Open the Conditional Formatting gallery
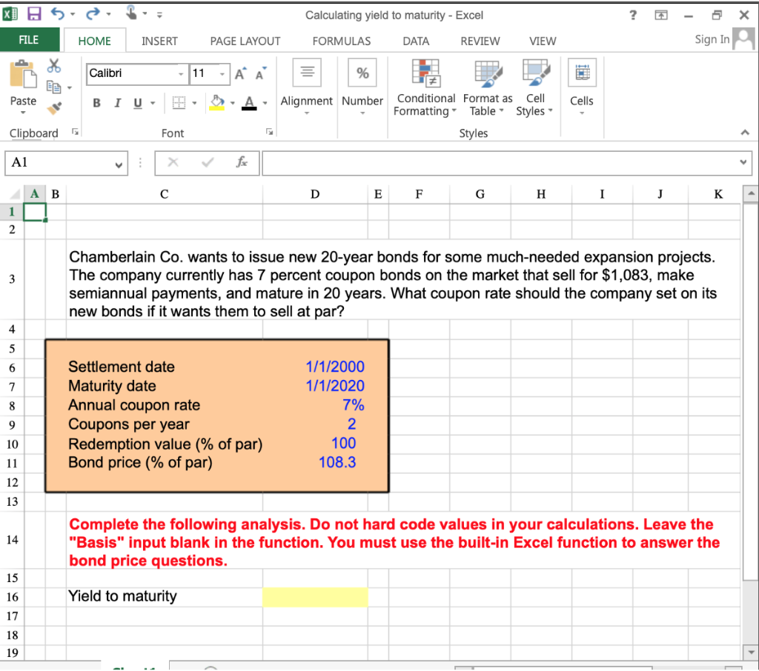The height and width of the screenshot is (671, 759). [x=425, y=87]
